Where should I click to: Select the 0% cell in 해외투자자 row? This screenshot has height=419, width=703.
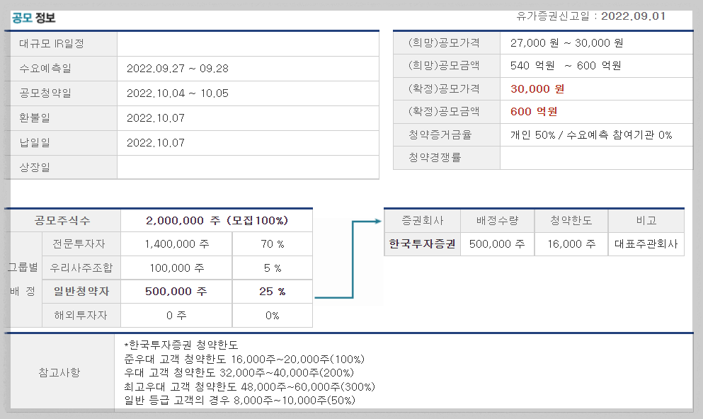[272, 316]
